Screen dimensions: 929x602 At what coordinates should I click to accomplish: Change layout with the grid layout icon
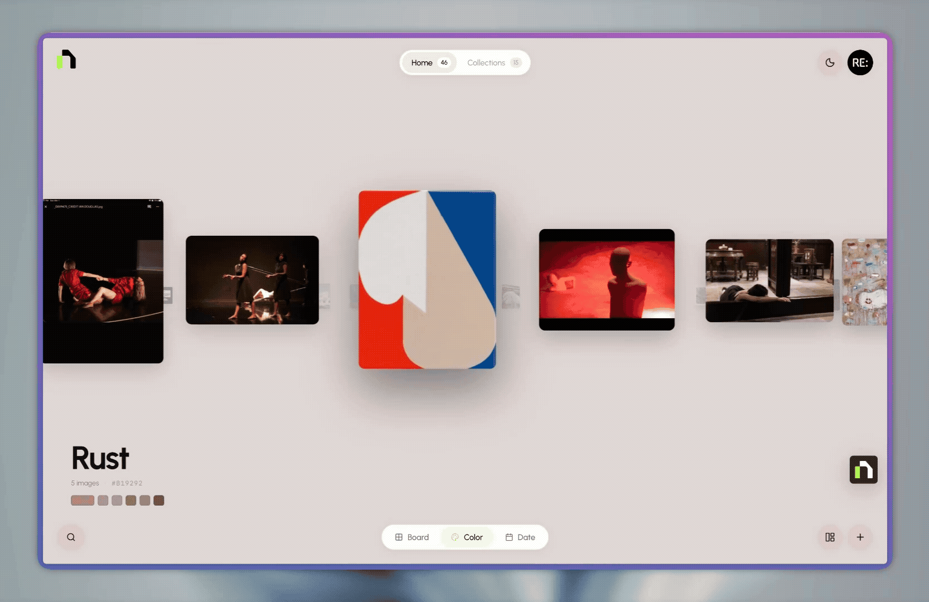(x=830, y=537)
